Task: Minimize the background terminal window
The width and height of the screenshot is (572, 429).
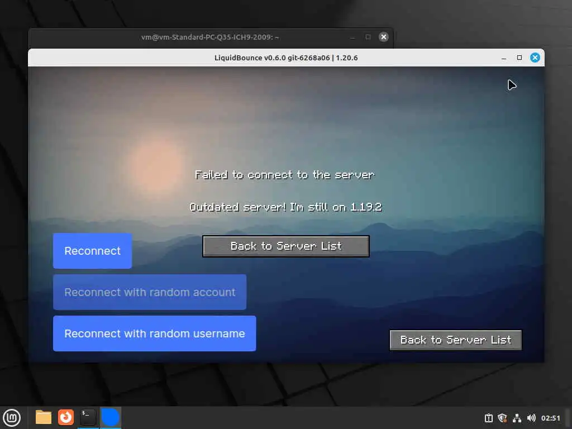Action: point(352,37)
